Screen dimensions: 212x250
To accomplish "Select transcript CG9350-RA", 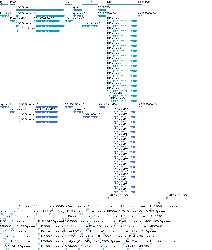I will tap(147, 13).
